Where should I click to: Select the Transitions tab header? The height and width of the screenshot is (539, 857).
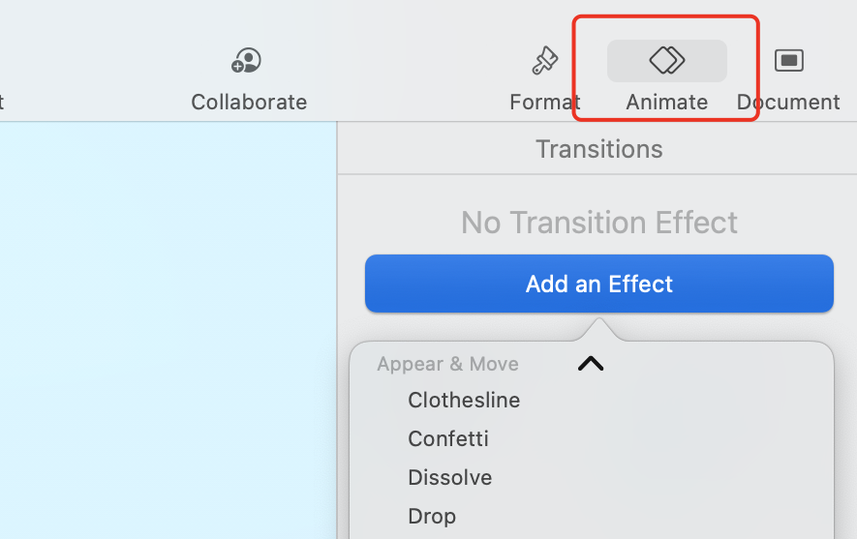point(599,149)
